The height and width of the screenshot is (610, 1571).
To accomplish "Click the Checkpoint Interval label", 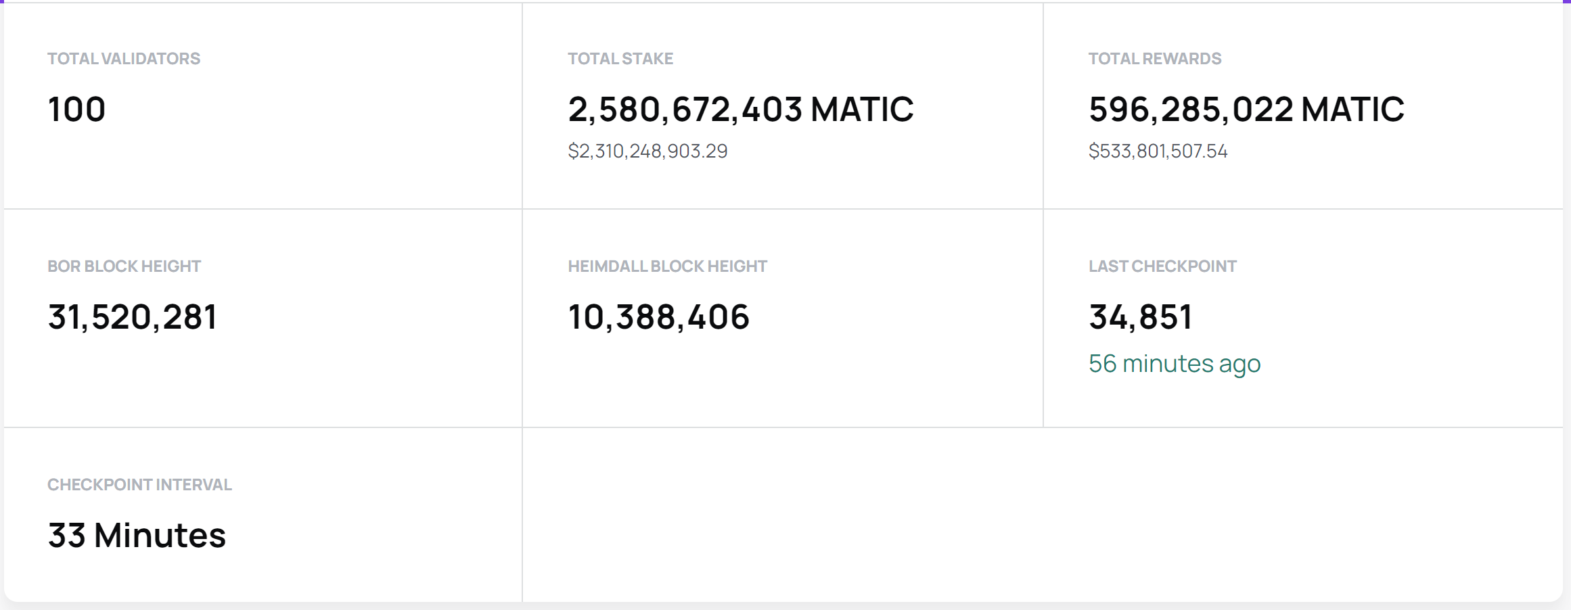I will pyautogui.click(x=139, y=485).
